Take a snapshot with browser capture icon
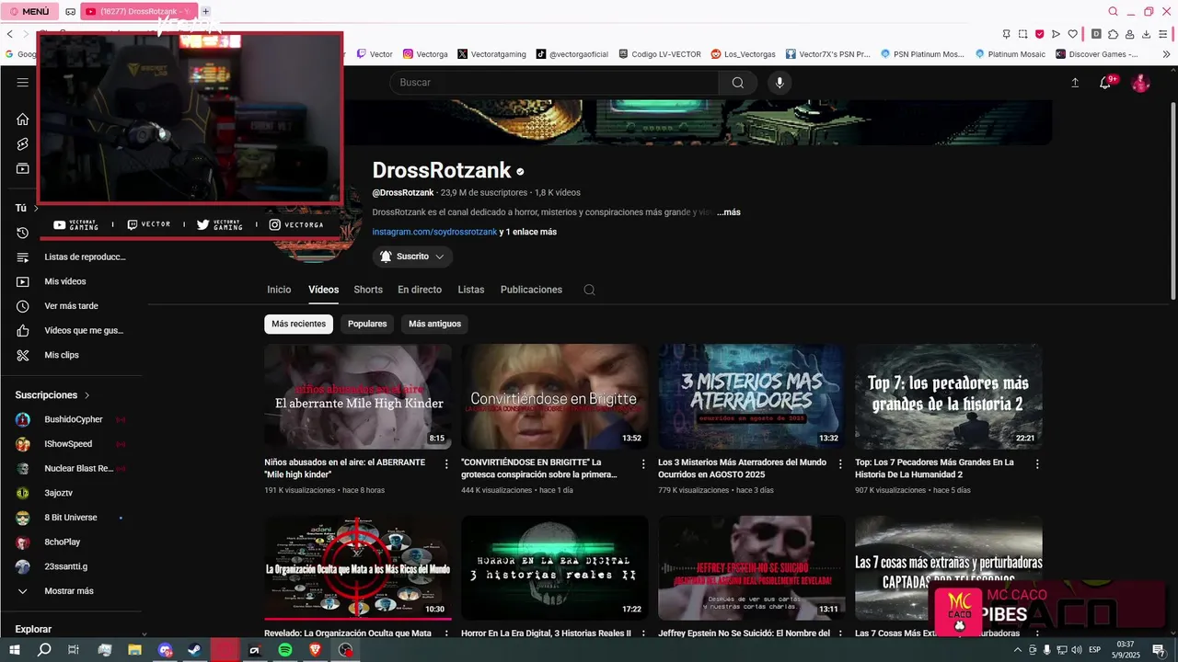This screenshot has height=662, width=1178. point(1022,34)
